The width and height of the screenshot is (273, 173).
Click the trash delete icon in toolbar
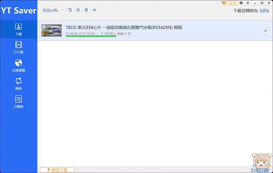(86, 10)
